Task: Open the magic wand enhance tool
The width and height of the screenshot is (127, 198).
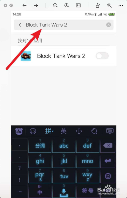Action: tap(109, 5)
